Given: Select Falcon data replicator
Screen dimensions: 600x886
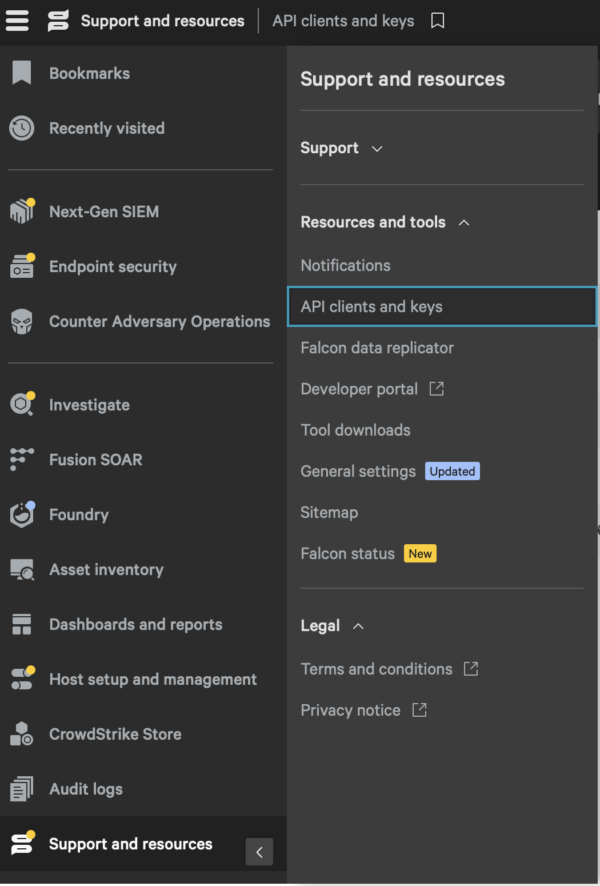Looking at the screenshot, I should pos(377,348).
